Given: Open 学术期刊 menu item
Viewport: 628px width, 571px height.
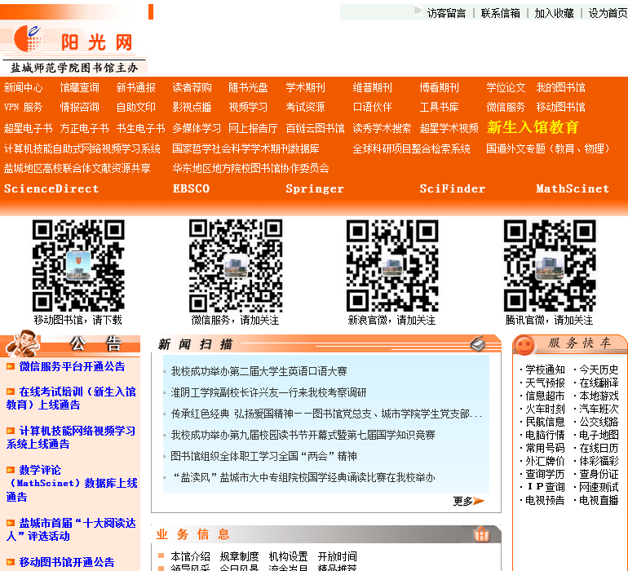Looking at the screenshot, I should [305, 87].
